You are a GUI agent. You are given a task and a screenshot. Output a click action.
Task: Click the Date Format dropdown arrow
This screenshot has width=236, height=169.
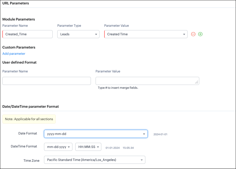(144, 134)
